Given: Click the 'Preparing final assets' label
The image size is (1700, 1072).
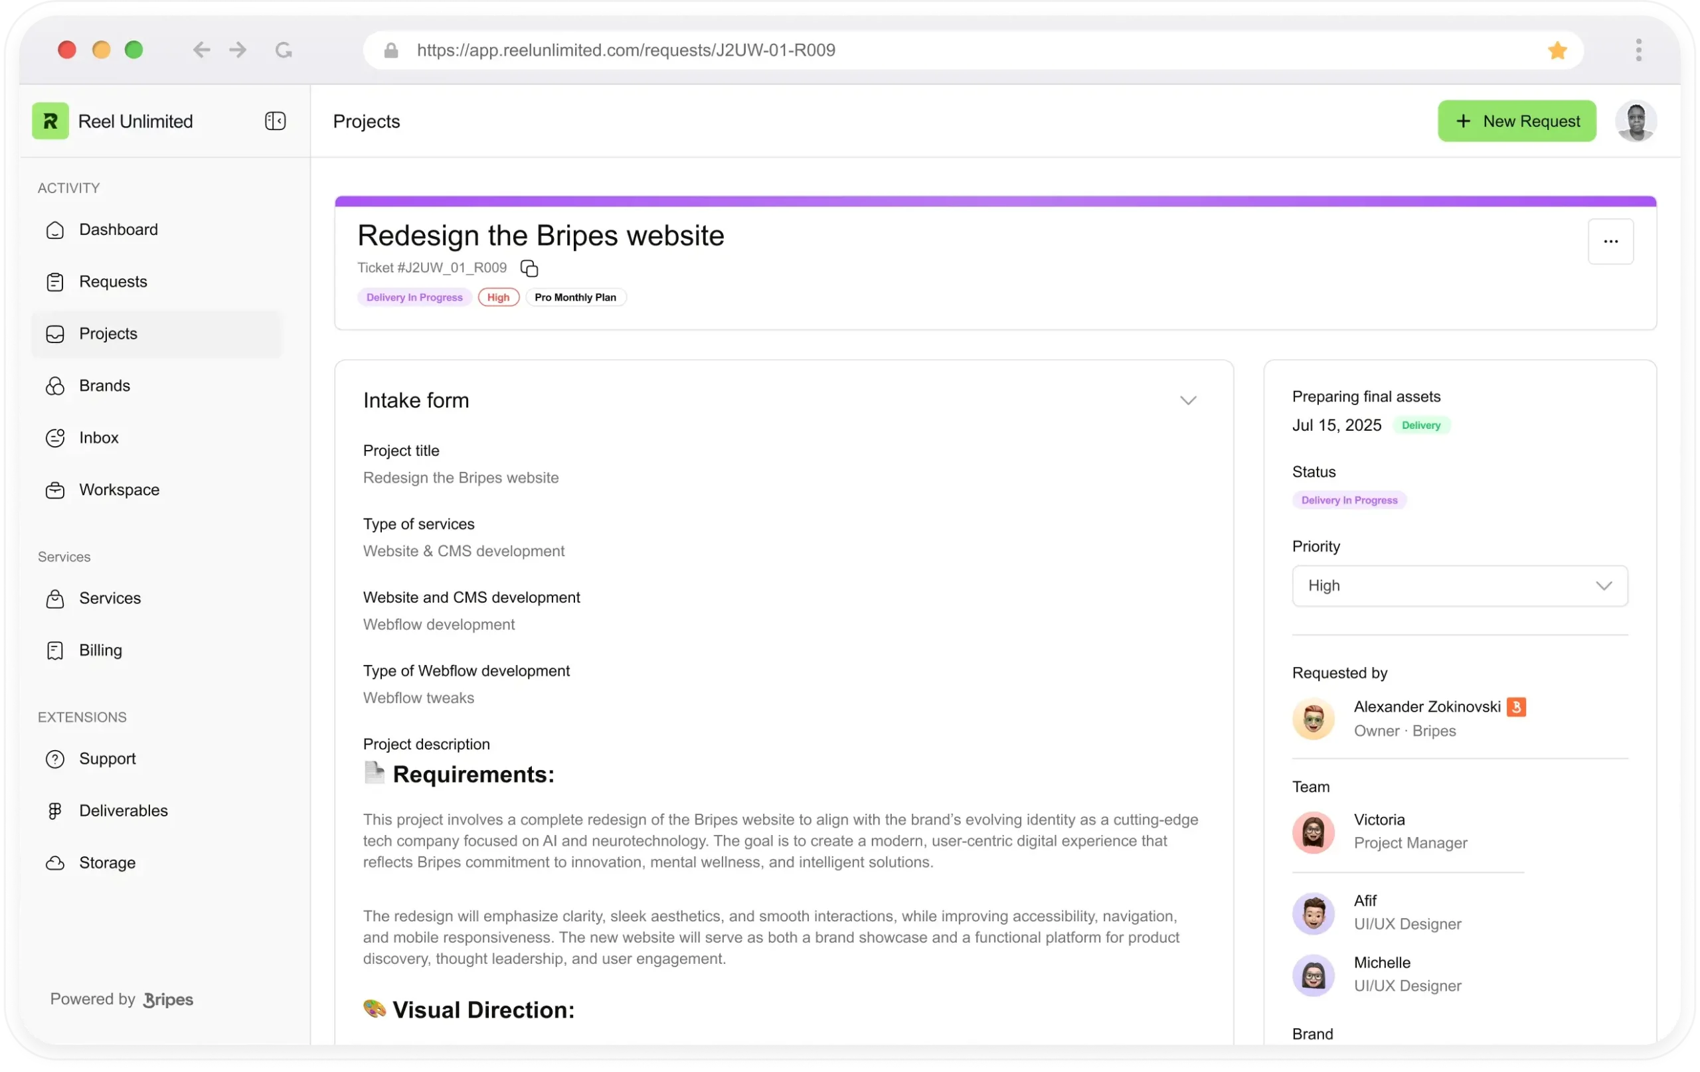Looking at the screenshot, I should click(x=1366, y=397).
